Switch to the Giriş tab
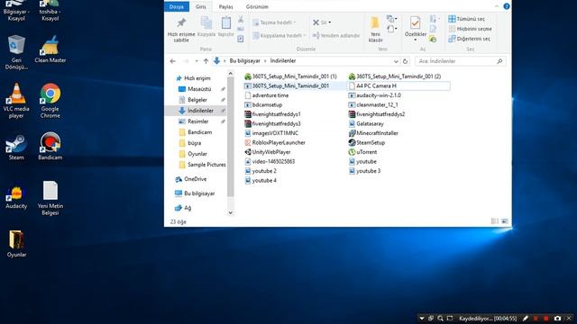 coord(201,6)
